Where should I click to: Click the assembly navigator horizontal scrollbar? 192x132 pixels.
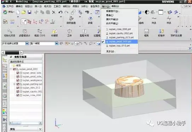click(25, 123)
